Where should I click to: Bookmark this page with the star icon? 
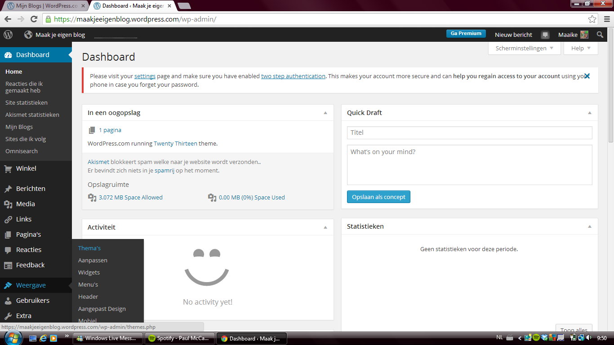coord(592,19)
